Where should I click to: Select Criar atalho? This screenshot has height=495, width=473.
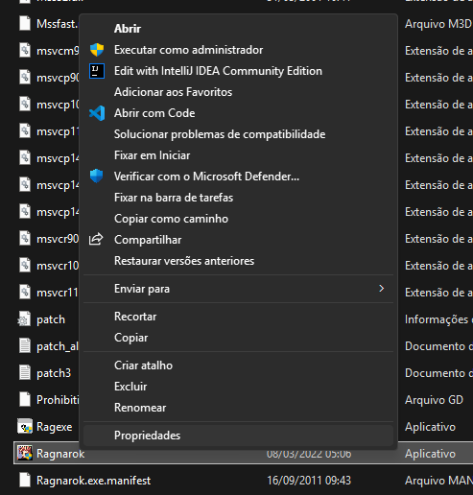coord(143,365)
